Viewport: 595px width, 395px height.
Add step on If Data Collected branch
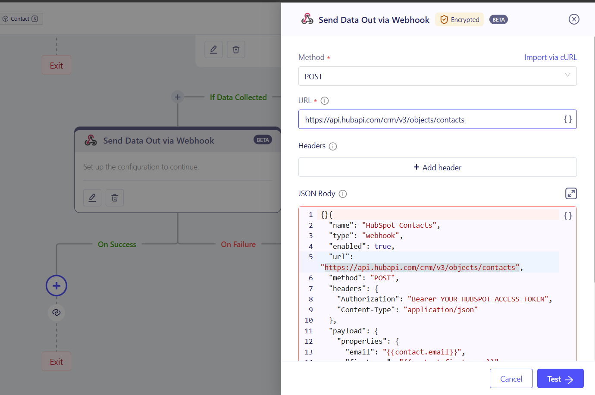178,97
